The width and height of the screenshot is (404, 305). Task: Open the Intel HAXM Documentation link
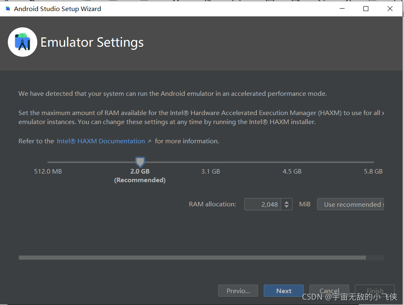tap(101, 141)
